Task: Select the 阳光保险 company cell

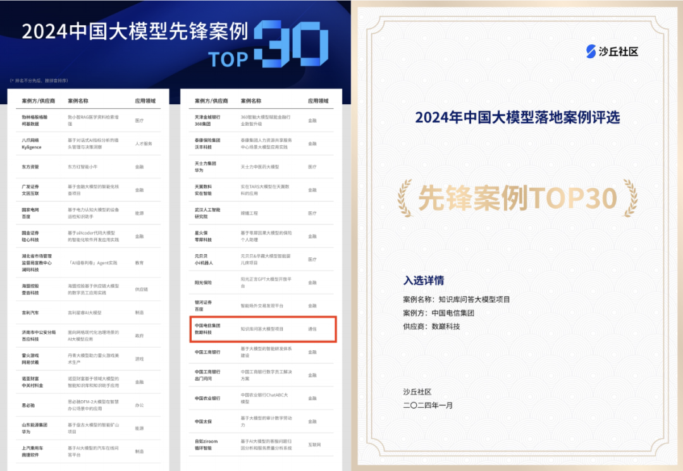Action: tap(203, 283)
